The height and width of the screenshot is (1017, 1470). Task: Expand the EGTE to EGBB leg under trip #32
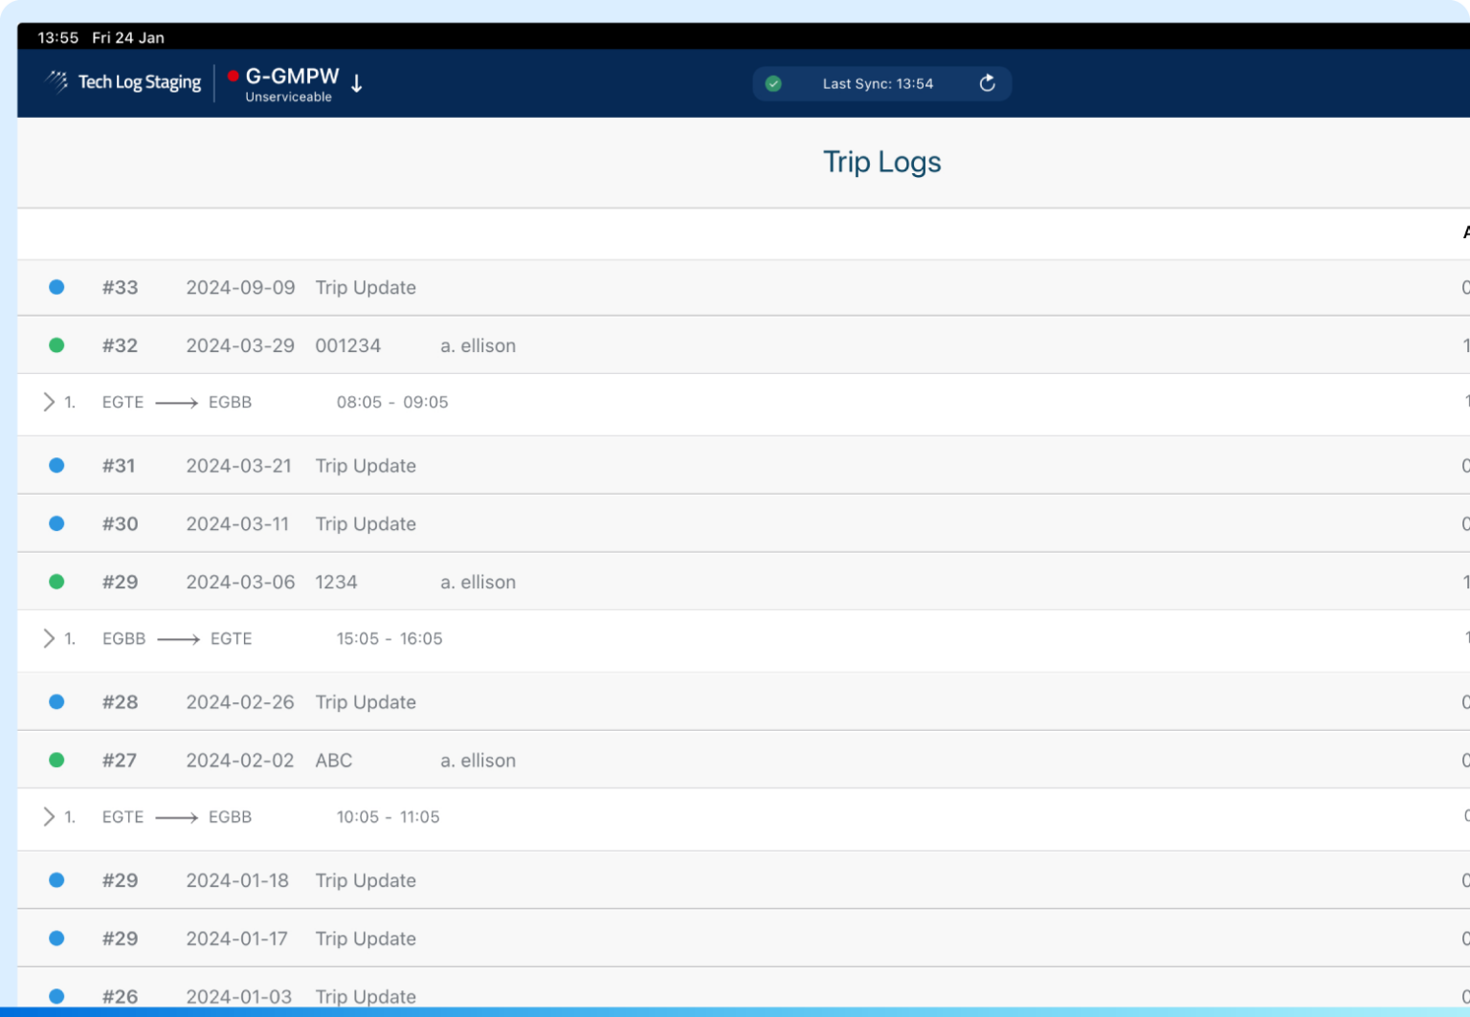click(49, 402)
